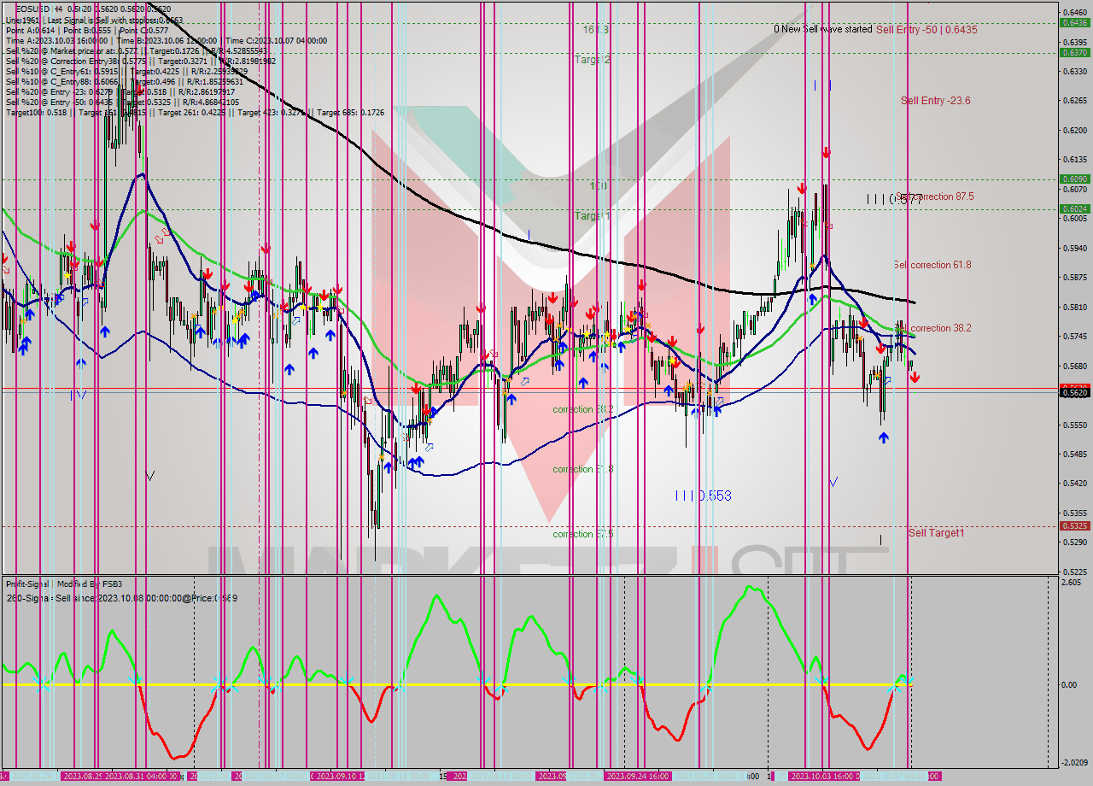Image resolution: width=1093 pixels, height=786 pixels.
Task: Click the 'Sell correction 87.5' label
Action: click(x=935, y=196)
